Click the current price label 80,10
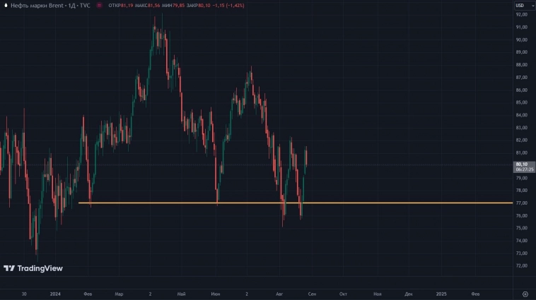Screen dimensions: 536x300 pos(522,164)
